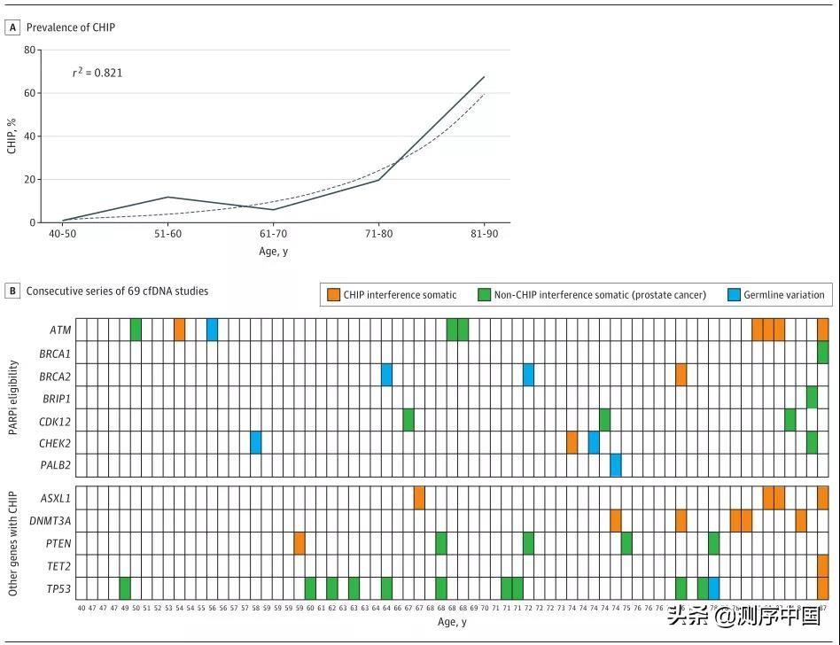Click "Age, y" label under the line chart
The height and width of the screenshot is (645, 840).
point(273,252)
